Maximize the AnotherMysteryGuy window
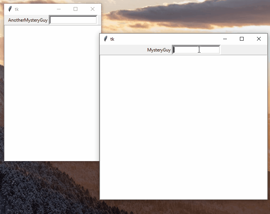Screen dimensions: 270x214 tap(75, 9)
